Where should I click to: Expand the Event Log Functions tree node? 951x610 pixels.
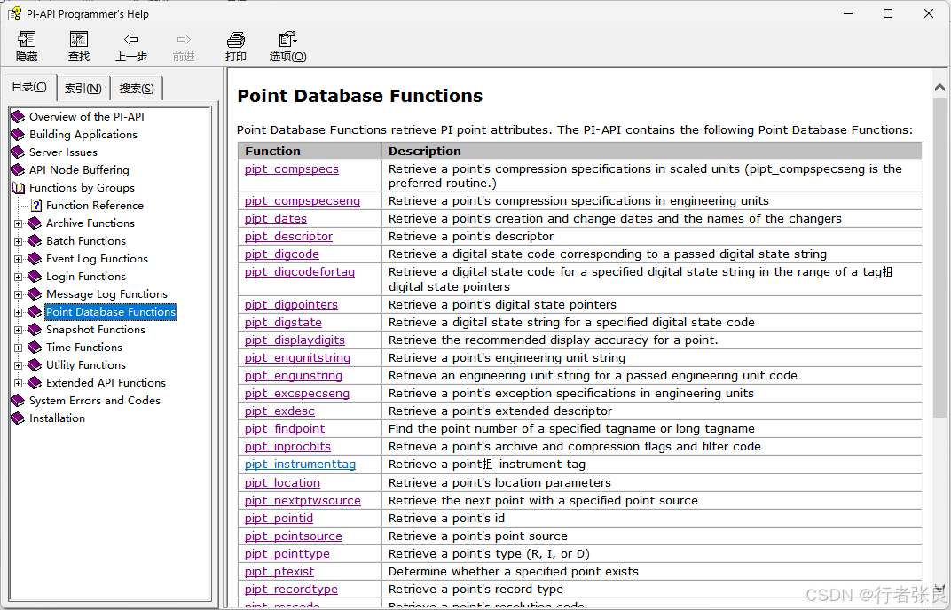point(19,259)
